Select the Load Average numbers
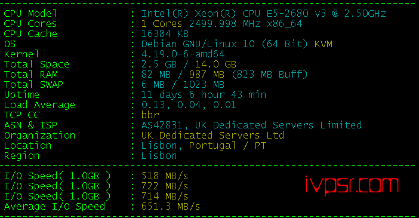The width and height of the screenshot is (419, 218). [189, 105]
